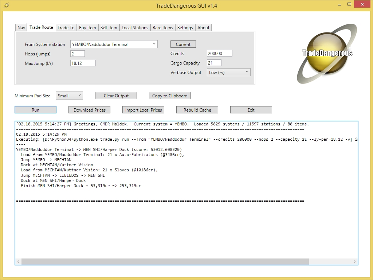Click the Download Prices button
Image resolution: width=373 pixels, height=280 pixels.
[90, 110]
